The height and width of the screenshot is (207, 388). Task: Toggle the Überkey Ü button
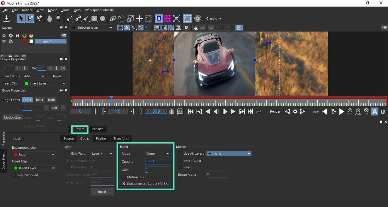383,112
